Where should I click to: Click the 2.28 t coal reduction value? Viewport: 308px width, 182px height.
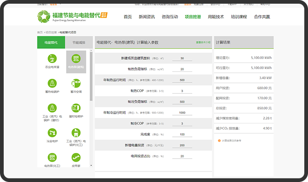267,118
